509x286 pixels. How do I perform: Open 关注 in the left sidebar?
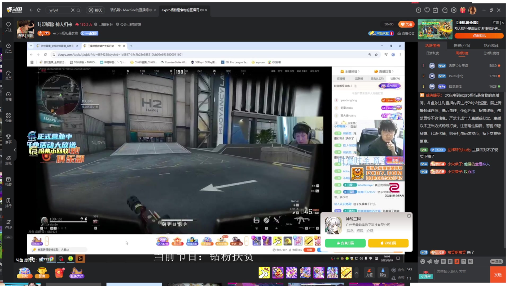click(8, 27)
